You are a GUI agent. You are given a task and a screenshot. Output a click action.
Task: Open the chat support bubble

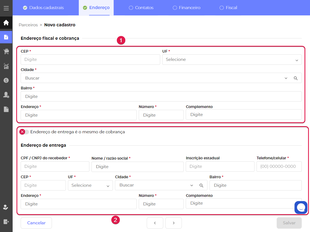[301, 207]
